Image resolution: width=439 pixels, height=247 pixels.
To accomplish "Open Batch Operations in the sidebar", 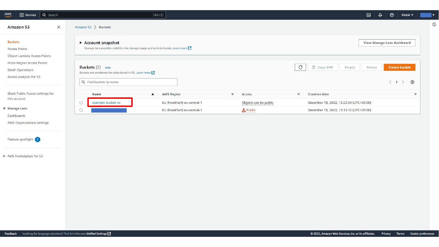I will click(x=21, y=70).
